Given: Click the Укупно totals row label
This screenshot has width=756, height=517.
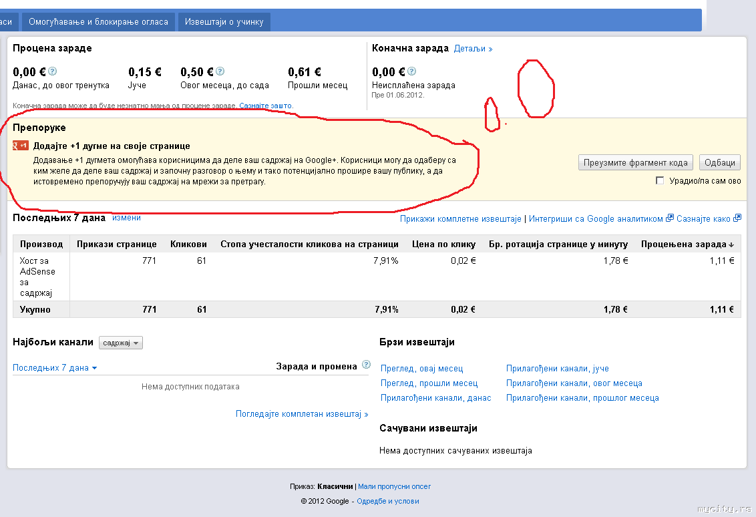Looking at the screenshot, I should [35, 310].
